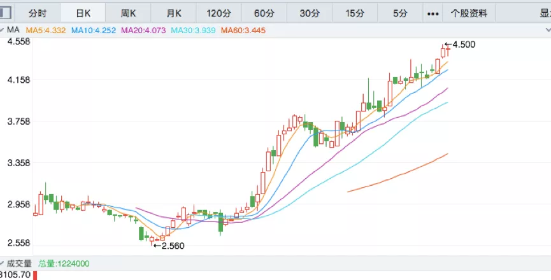Click the 3.758 price axis label
The width and height of the screenshot is (551, 280).
tap(18, 122)
